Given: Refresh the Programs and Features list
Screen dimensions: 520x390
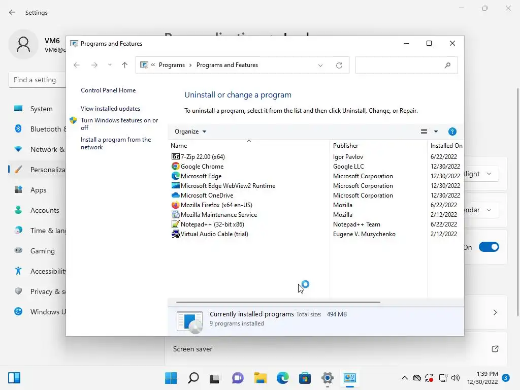Looking at the screenshot, I should coord(339,66).
